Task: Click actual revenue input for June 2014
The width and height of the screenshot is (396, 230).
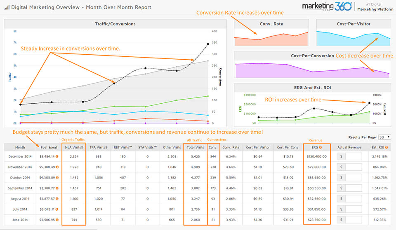Action: [x=354, y=220]
